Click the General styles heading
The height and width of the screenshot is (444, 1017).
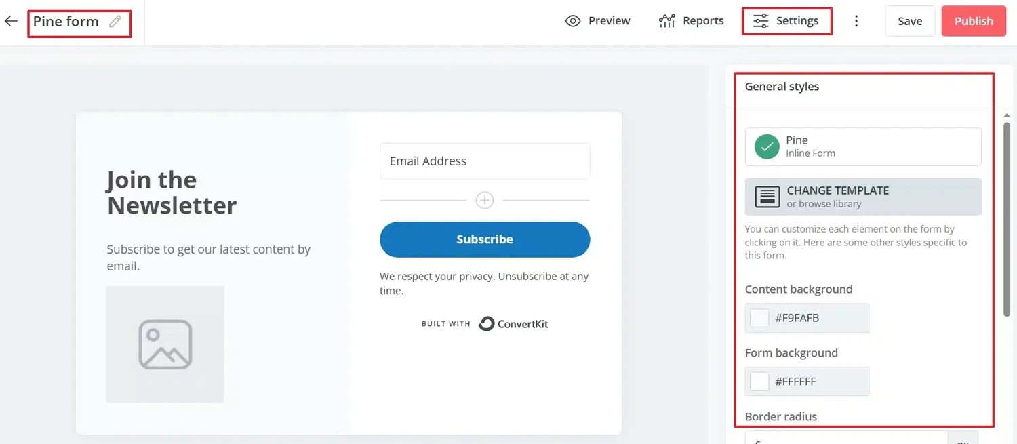coord(782,87)
